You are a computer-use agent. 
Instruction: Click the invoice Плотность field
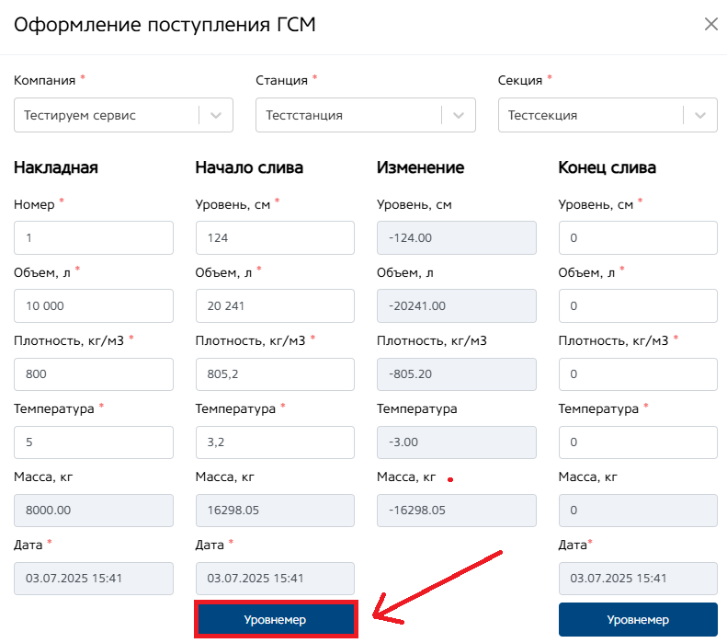coord(94,374)
